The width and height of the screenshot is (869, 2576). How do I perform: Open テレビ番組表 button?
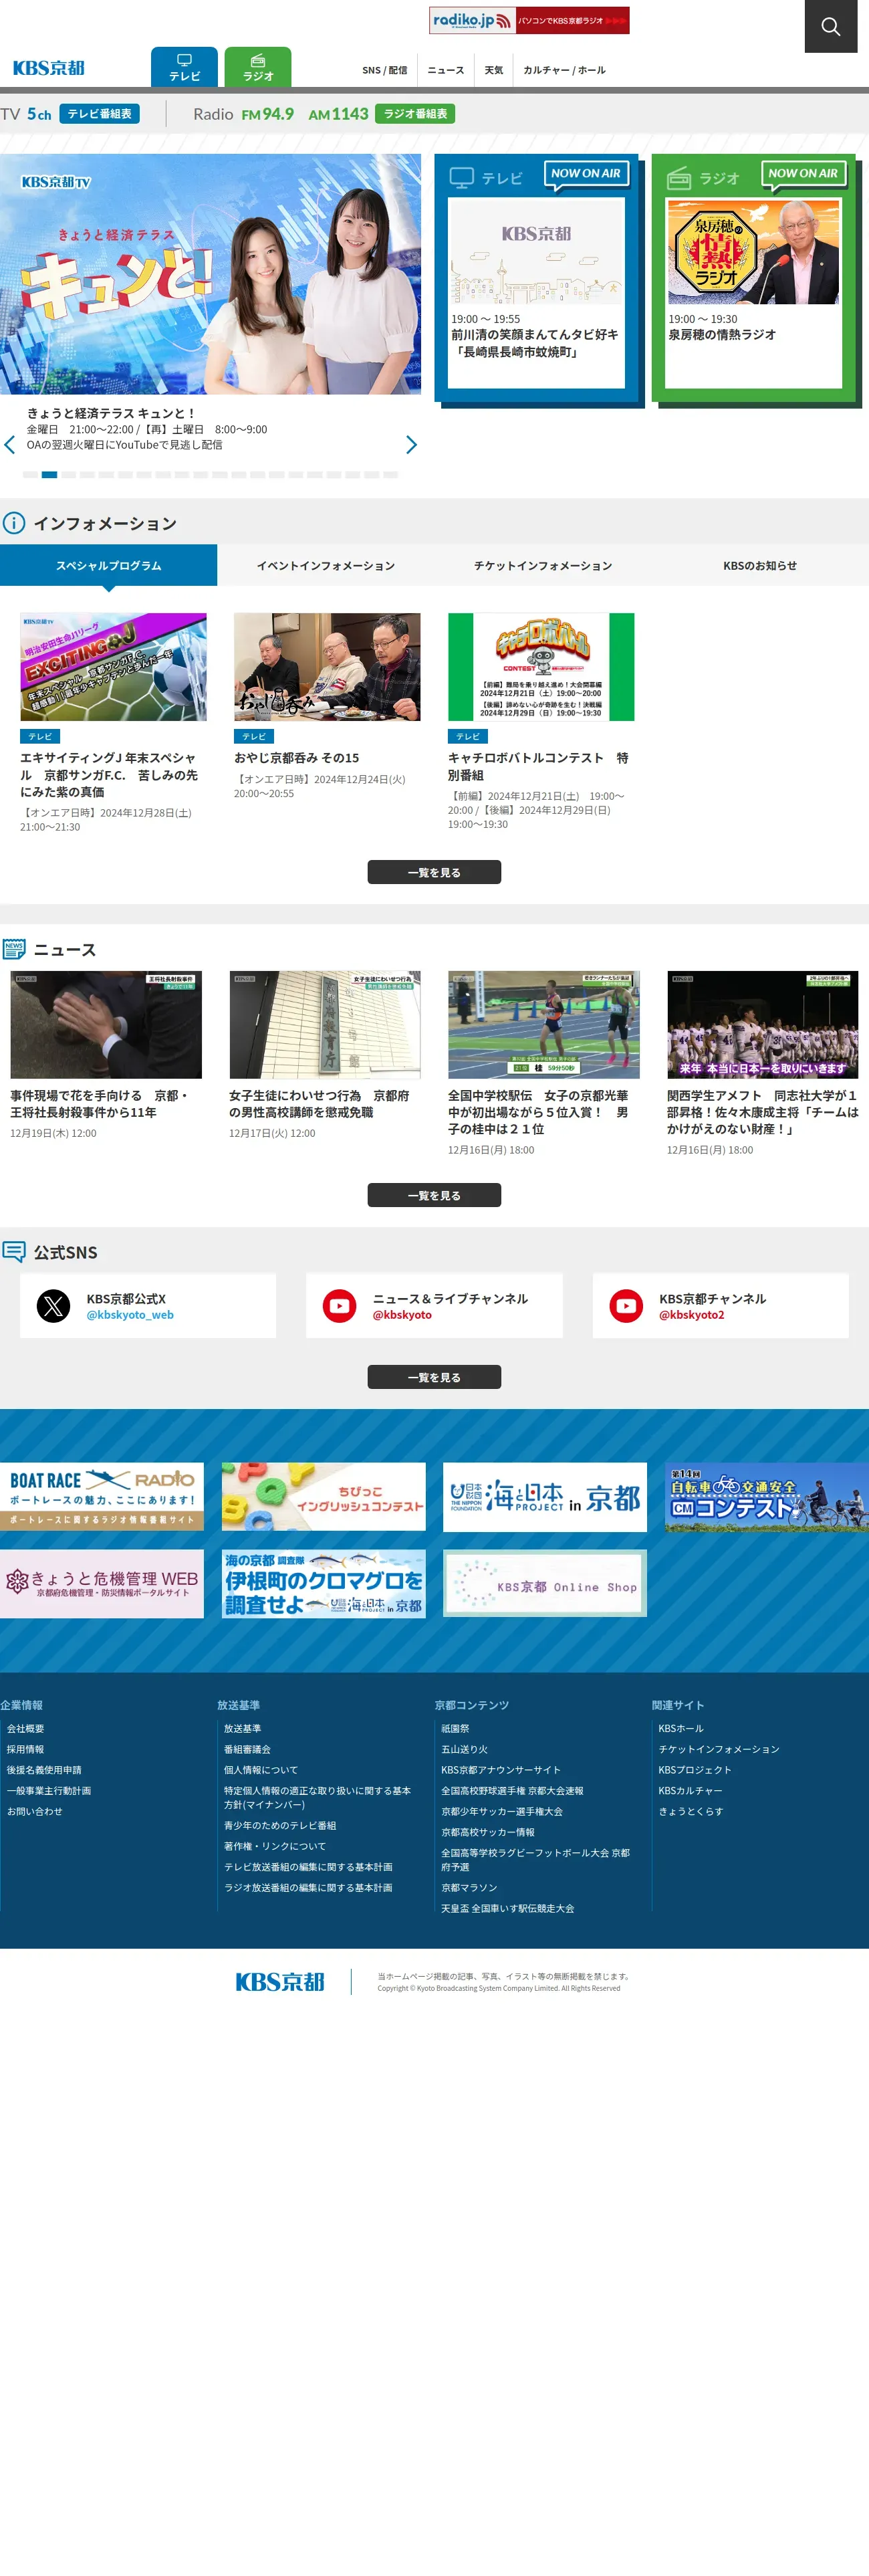tap(99, 114)
